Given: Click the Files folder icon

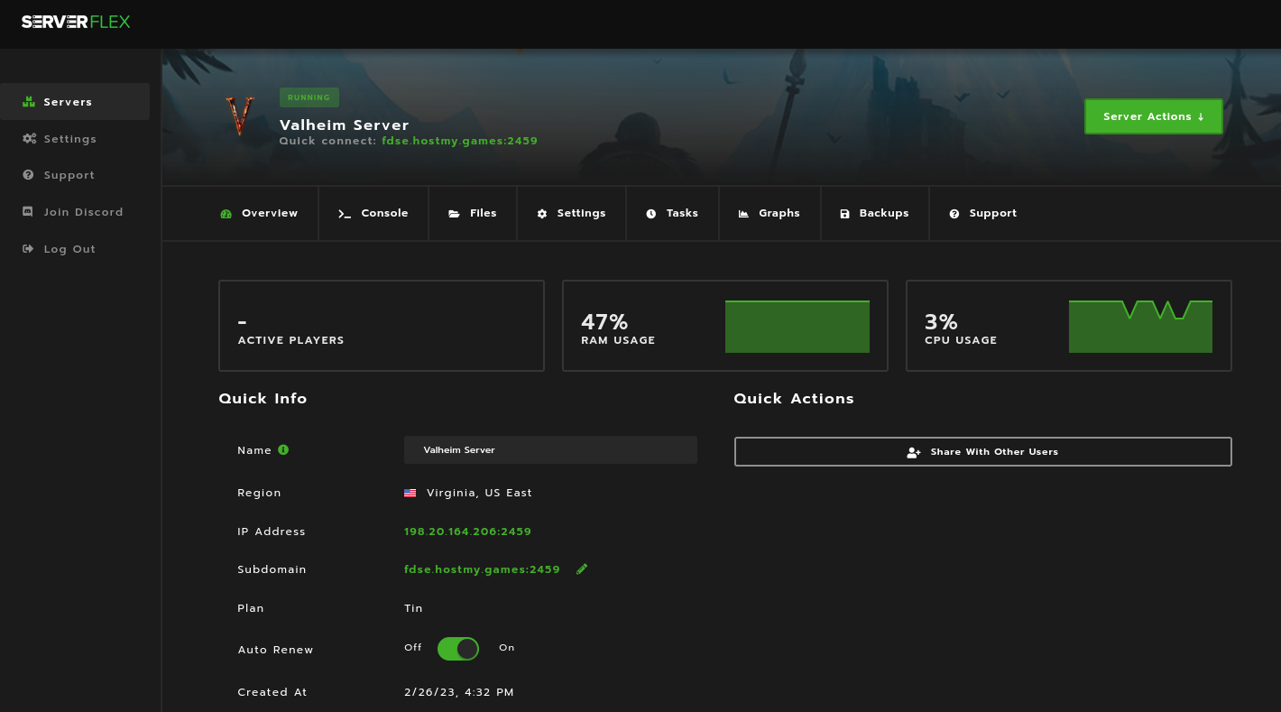Looking at the screenshot, I should pos(454,214).
